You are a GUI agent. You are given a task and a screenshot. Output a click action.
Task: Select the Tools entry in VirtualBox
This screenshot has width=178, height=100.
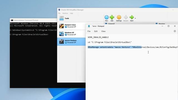click(x=71, y=18)
